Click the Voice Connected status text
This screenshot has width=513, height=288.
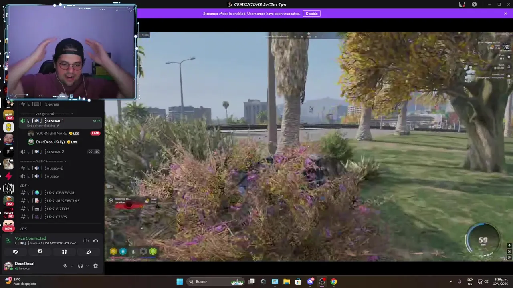click(30, 238)
